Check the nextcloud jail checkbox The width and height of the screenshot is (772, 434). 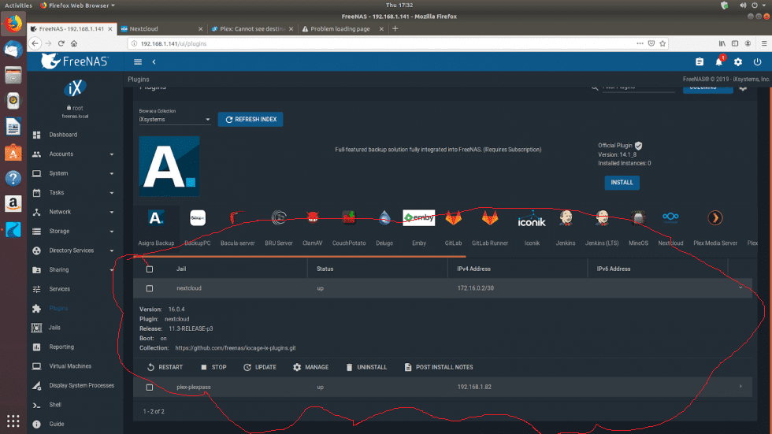[150, 288]
